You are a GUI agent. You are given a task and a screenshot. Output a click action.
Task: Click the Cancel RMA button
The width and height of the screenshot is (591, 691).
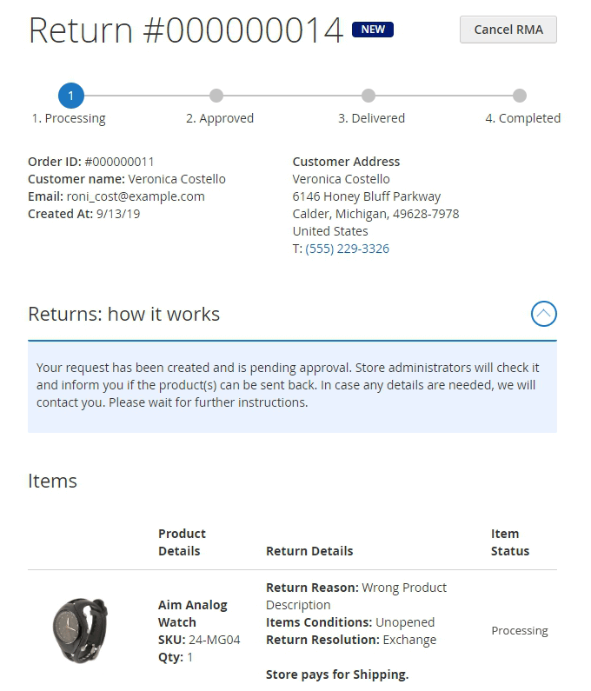point(508,30)
